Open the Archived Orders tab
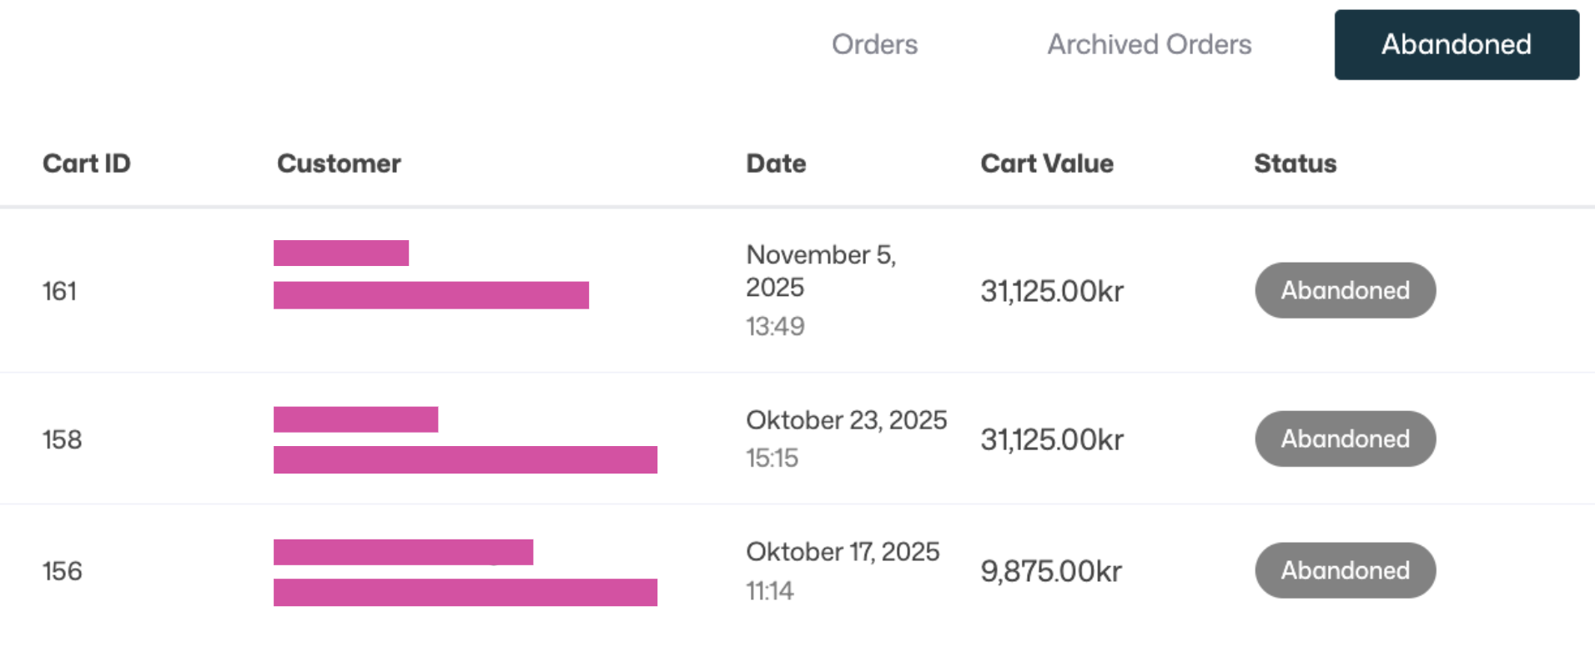 coord(1149,44)
